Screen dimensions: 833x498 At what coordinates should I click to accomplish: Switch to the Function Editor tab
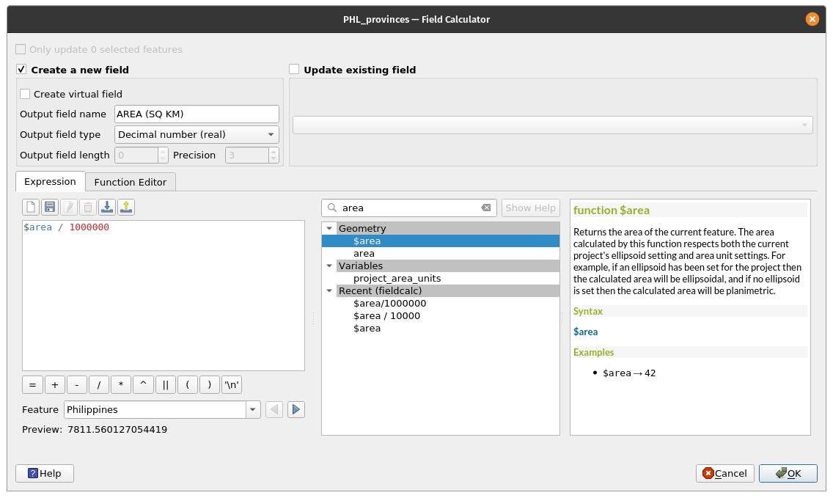point(131,182)
